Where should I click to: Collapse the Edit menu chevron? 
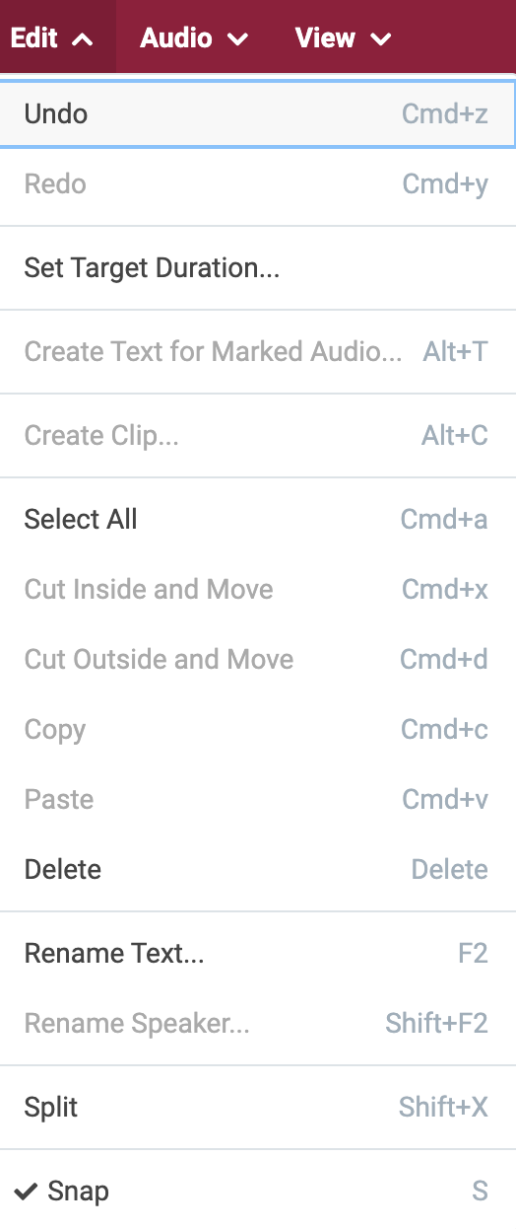click(x=83, y=39)
